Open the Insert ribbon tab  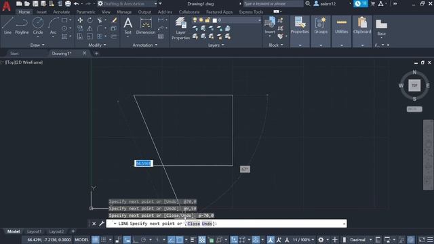41,12
